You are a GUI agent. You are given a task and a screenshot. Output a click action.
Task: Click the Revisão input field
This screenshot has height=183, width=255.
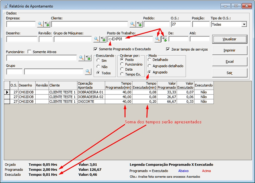pos(46,39)
